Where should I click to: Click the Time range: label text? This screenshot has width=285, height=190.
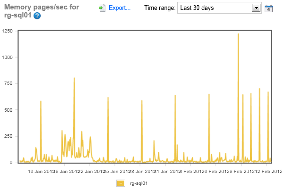click(159, 8)
